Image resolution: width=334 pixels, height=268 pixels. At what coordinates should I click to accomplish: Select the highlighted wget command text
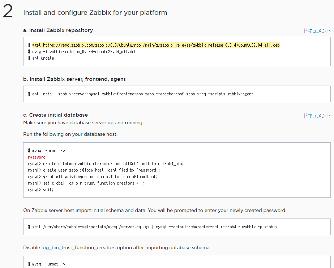156,45
